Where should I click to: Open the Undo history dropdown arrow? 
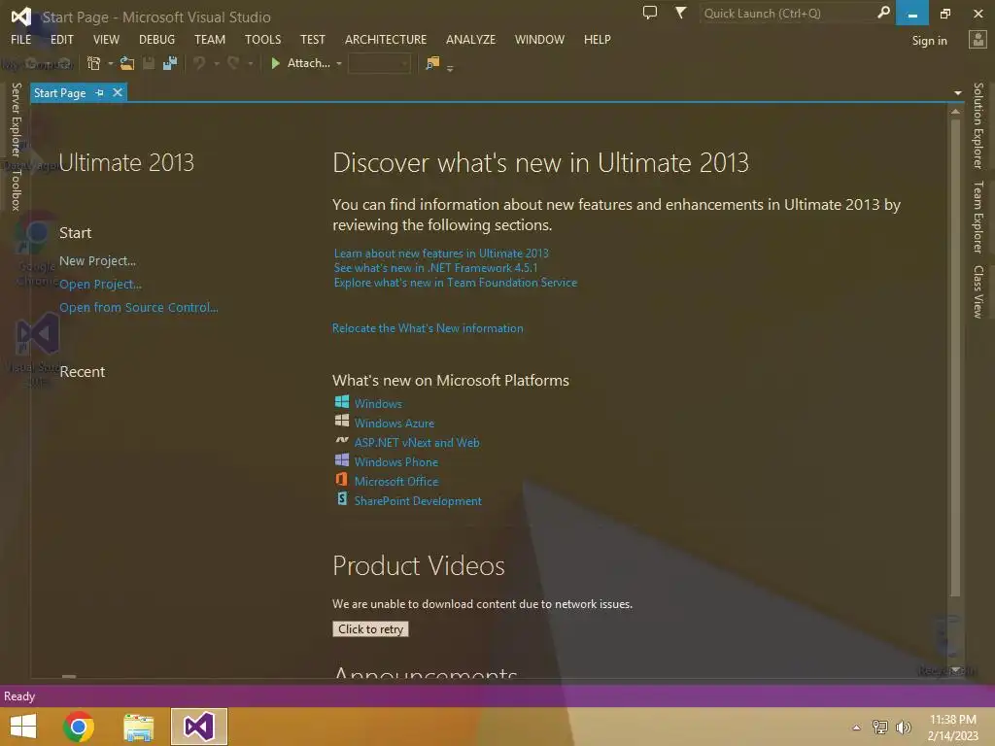217,63
